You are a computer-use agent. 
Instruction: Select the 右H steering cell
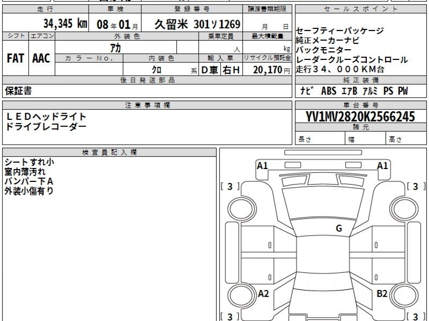(x=232, y=70)
